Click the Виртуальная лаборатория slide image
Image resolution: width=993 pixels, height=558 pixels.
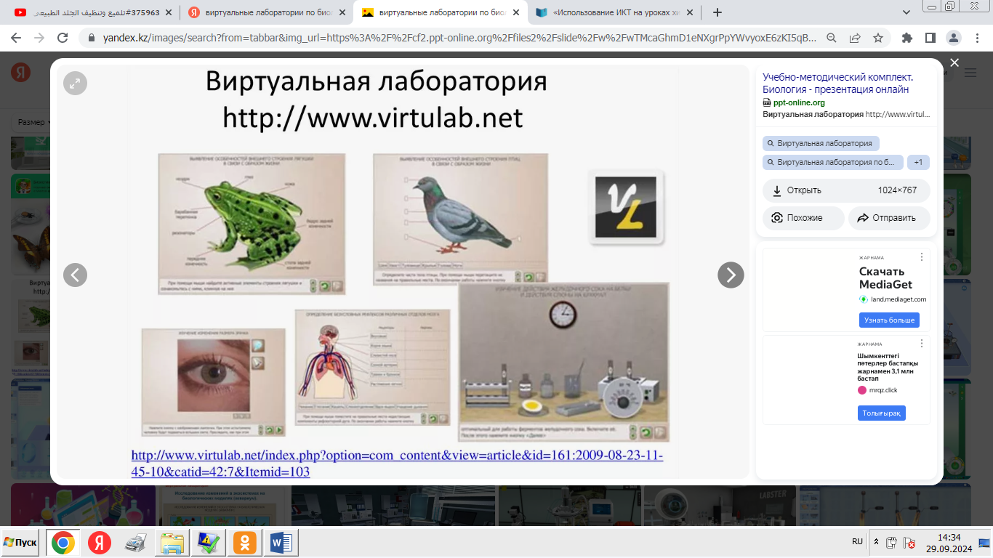coord(403,272)
